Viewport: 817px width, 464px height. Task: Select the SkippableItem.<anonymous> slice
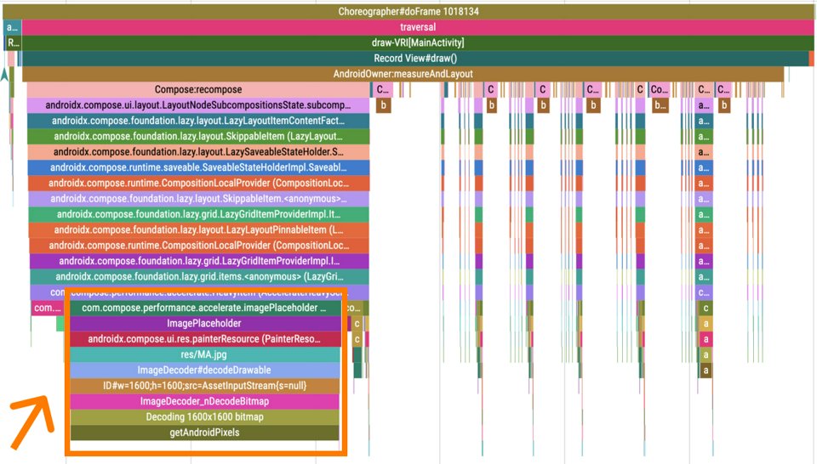(x=198, y=198)
